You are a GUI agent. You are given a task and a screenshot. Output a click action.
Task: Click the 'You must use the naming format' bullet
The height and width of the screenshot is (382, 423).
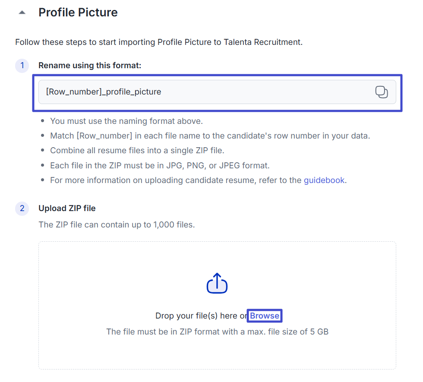coord(126,121)
